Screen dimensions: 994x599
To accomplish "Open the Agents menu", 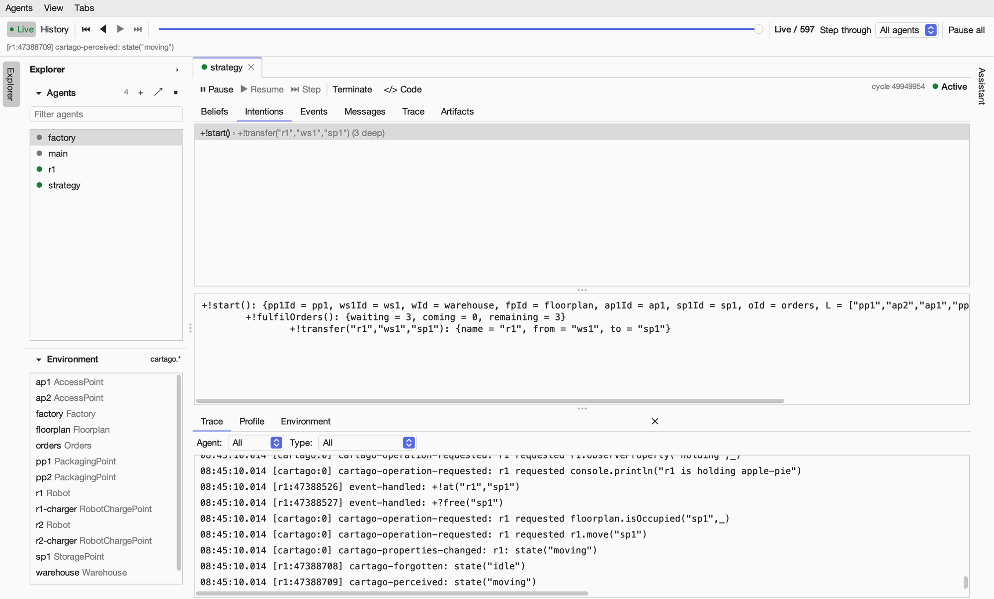I will click(19, 8).
